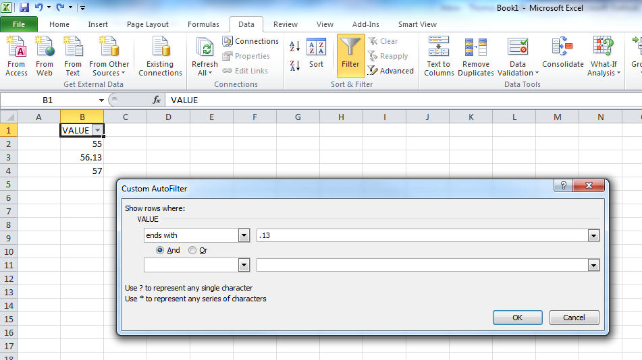Screen dimensions: 642x360
Task: Undo the last action
Action: [x=39, y=7]
